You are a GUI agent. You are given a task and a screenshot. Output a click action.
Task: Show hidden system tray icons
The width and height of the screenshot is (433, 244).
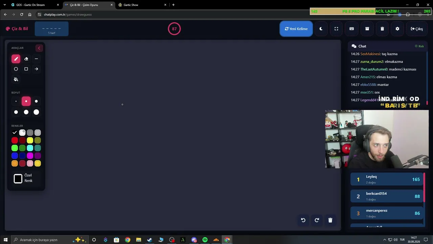point(385,240)
